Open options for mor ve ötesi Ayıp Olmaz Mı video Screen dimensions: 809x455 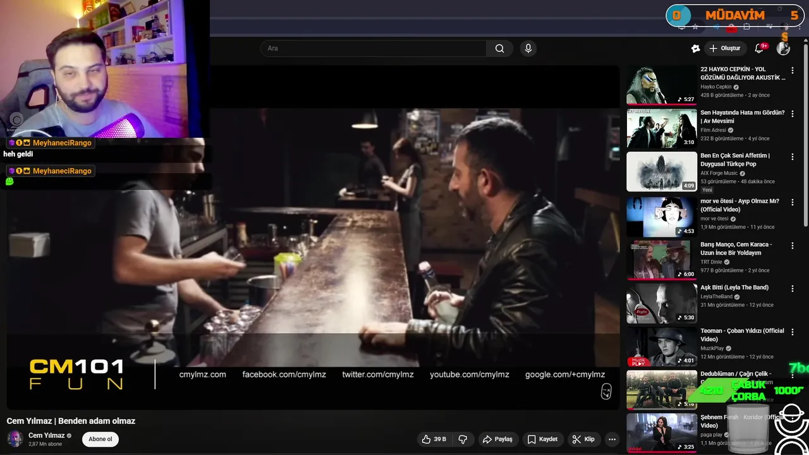tap(793, 202)
